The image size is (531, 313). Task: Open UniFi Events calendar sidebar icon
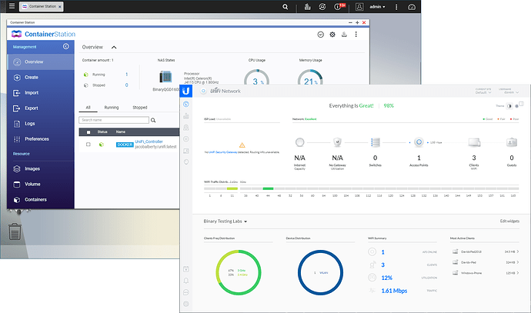click(x=186, y=269)
